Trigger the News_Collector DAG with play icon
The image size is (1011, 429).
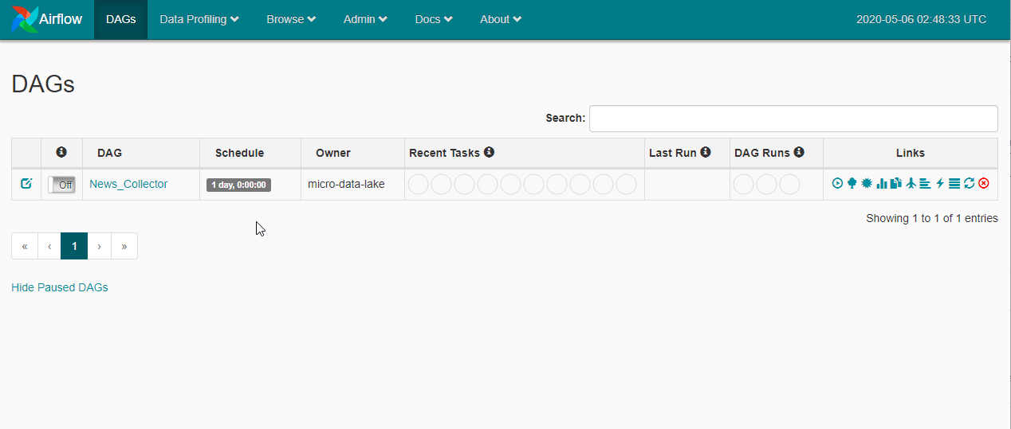point(837,183)
